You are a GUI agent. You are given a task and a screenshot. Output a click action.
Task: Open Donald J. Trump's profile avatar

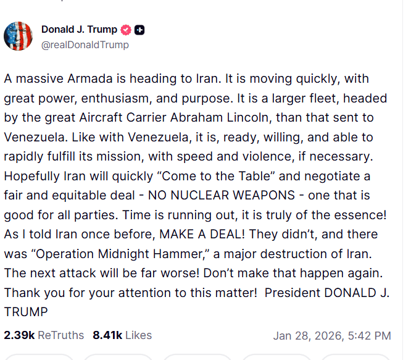point(19,36)
